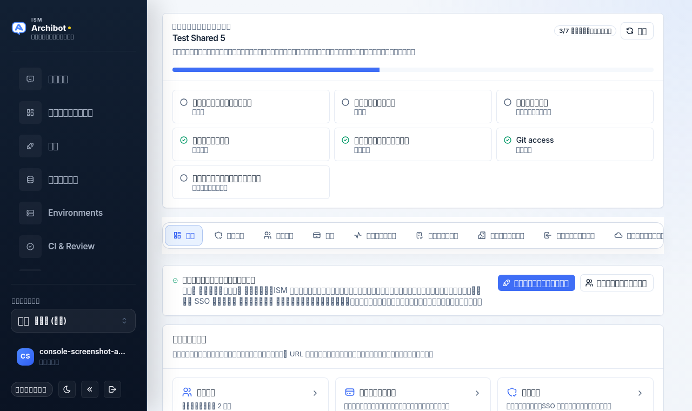The image size is (692, 411).
Task: Click the blue rocket action button
Action: click(x=536, y=283)
